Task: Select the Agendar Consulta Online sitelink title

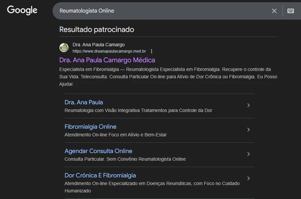Action: [98, 151]
